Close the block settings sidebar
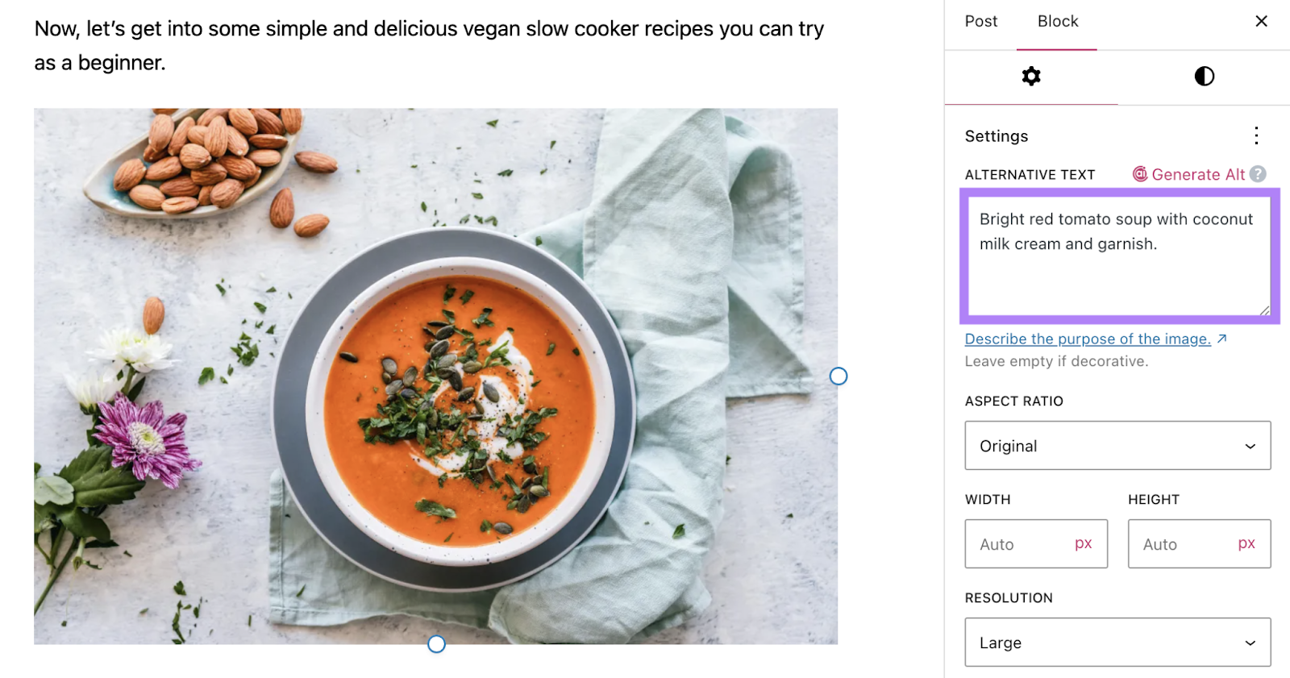 1262,21
